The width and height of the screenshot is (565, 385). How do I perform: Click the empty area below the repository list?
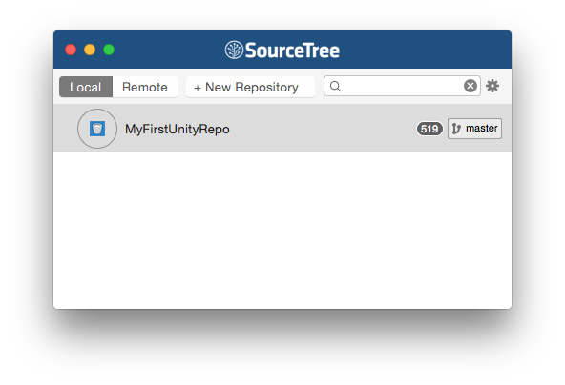click(282, 231)
